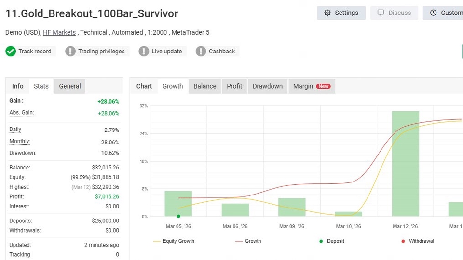Click the gear icon inside Settings
Image resolution: width=463 pixels, height=260 pixels.
327,13
